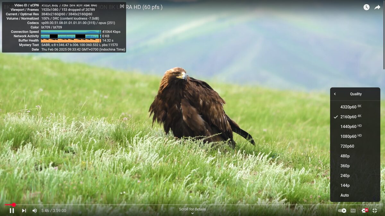Toggle the autoplay switch

tap(342, 211)
